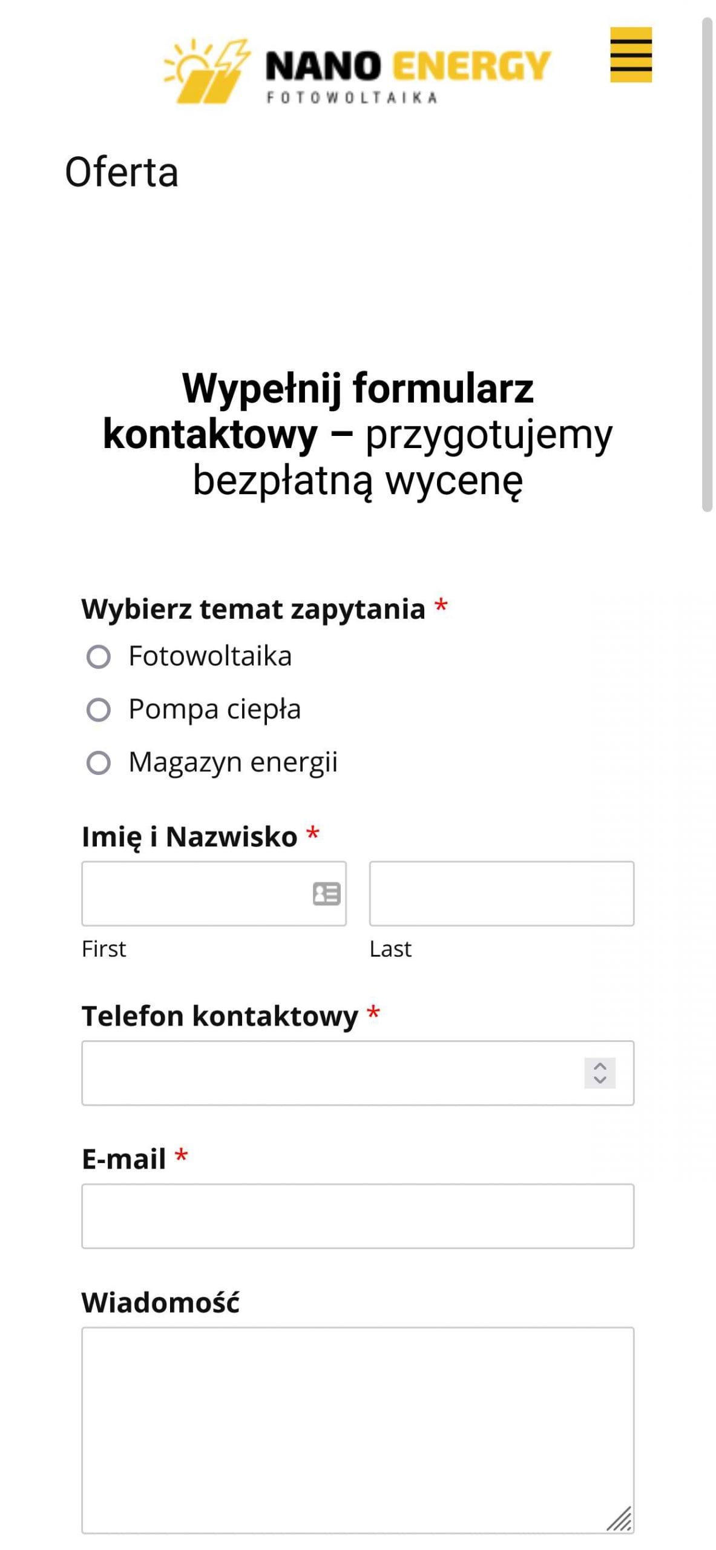Click the Oferta page heading
This screenshot has height=1550, width=716.
tap(122, 173)
